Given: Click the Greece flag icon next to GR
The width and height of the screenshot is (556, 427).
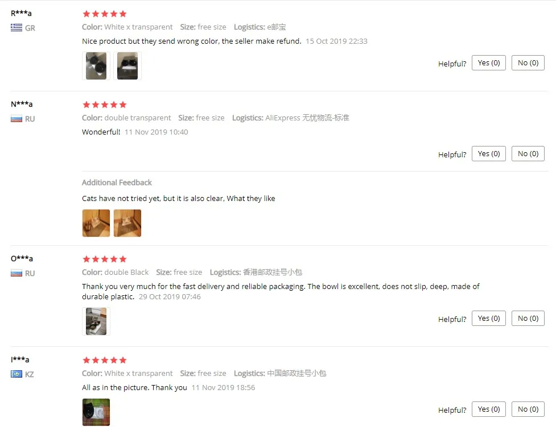Looking at the screenshot, I should tap(17, 28).
